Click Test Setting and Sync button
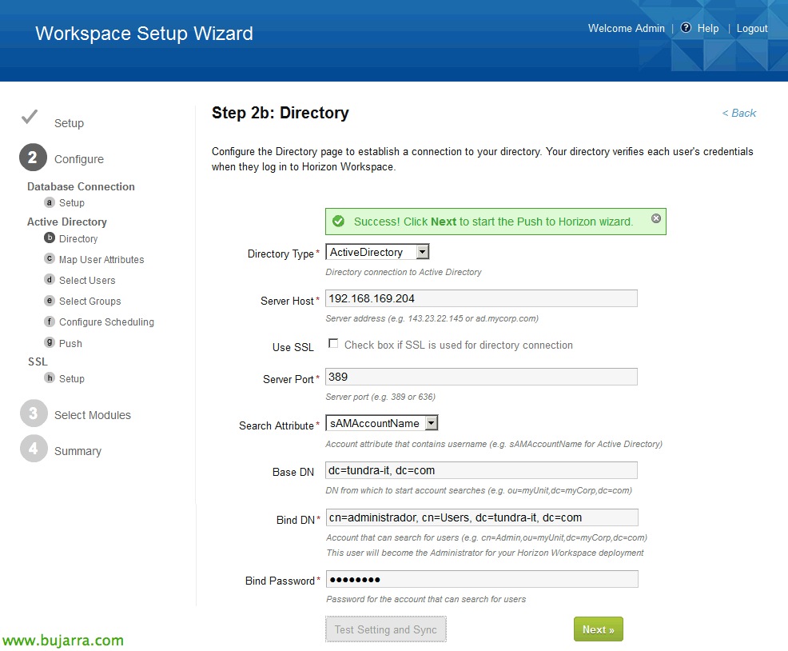The image size is (788, 651). click(385, 629)
